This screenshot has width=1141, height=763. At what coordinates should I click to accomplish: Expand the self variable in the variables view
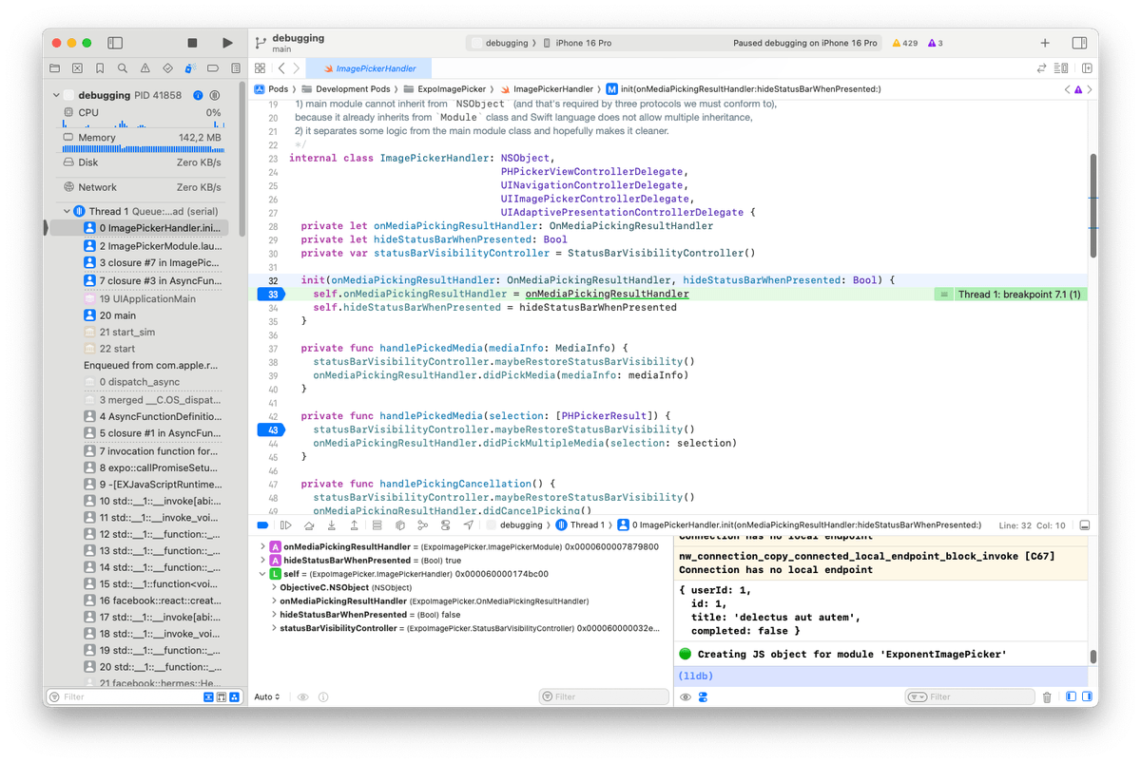tap(264, 573)
